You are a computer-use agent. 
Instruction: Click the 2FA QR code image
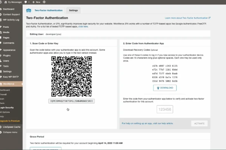coord(72,76)
